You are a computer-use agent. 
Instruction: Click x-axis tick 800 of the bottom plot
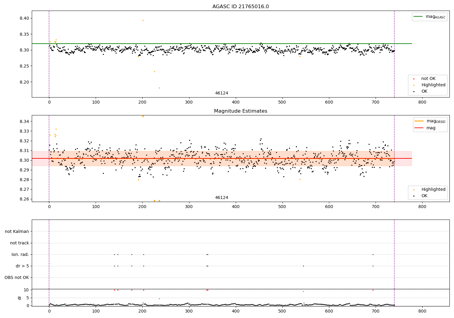point(422,311)
